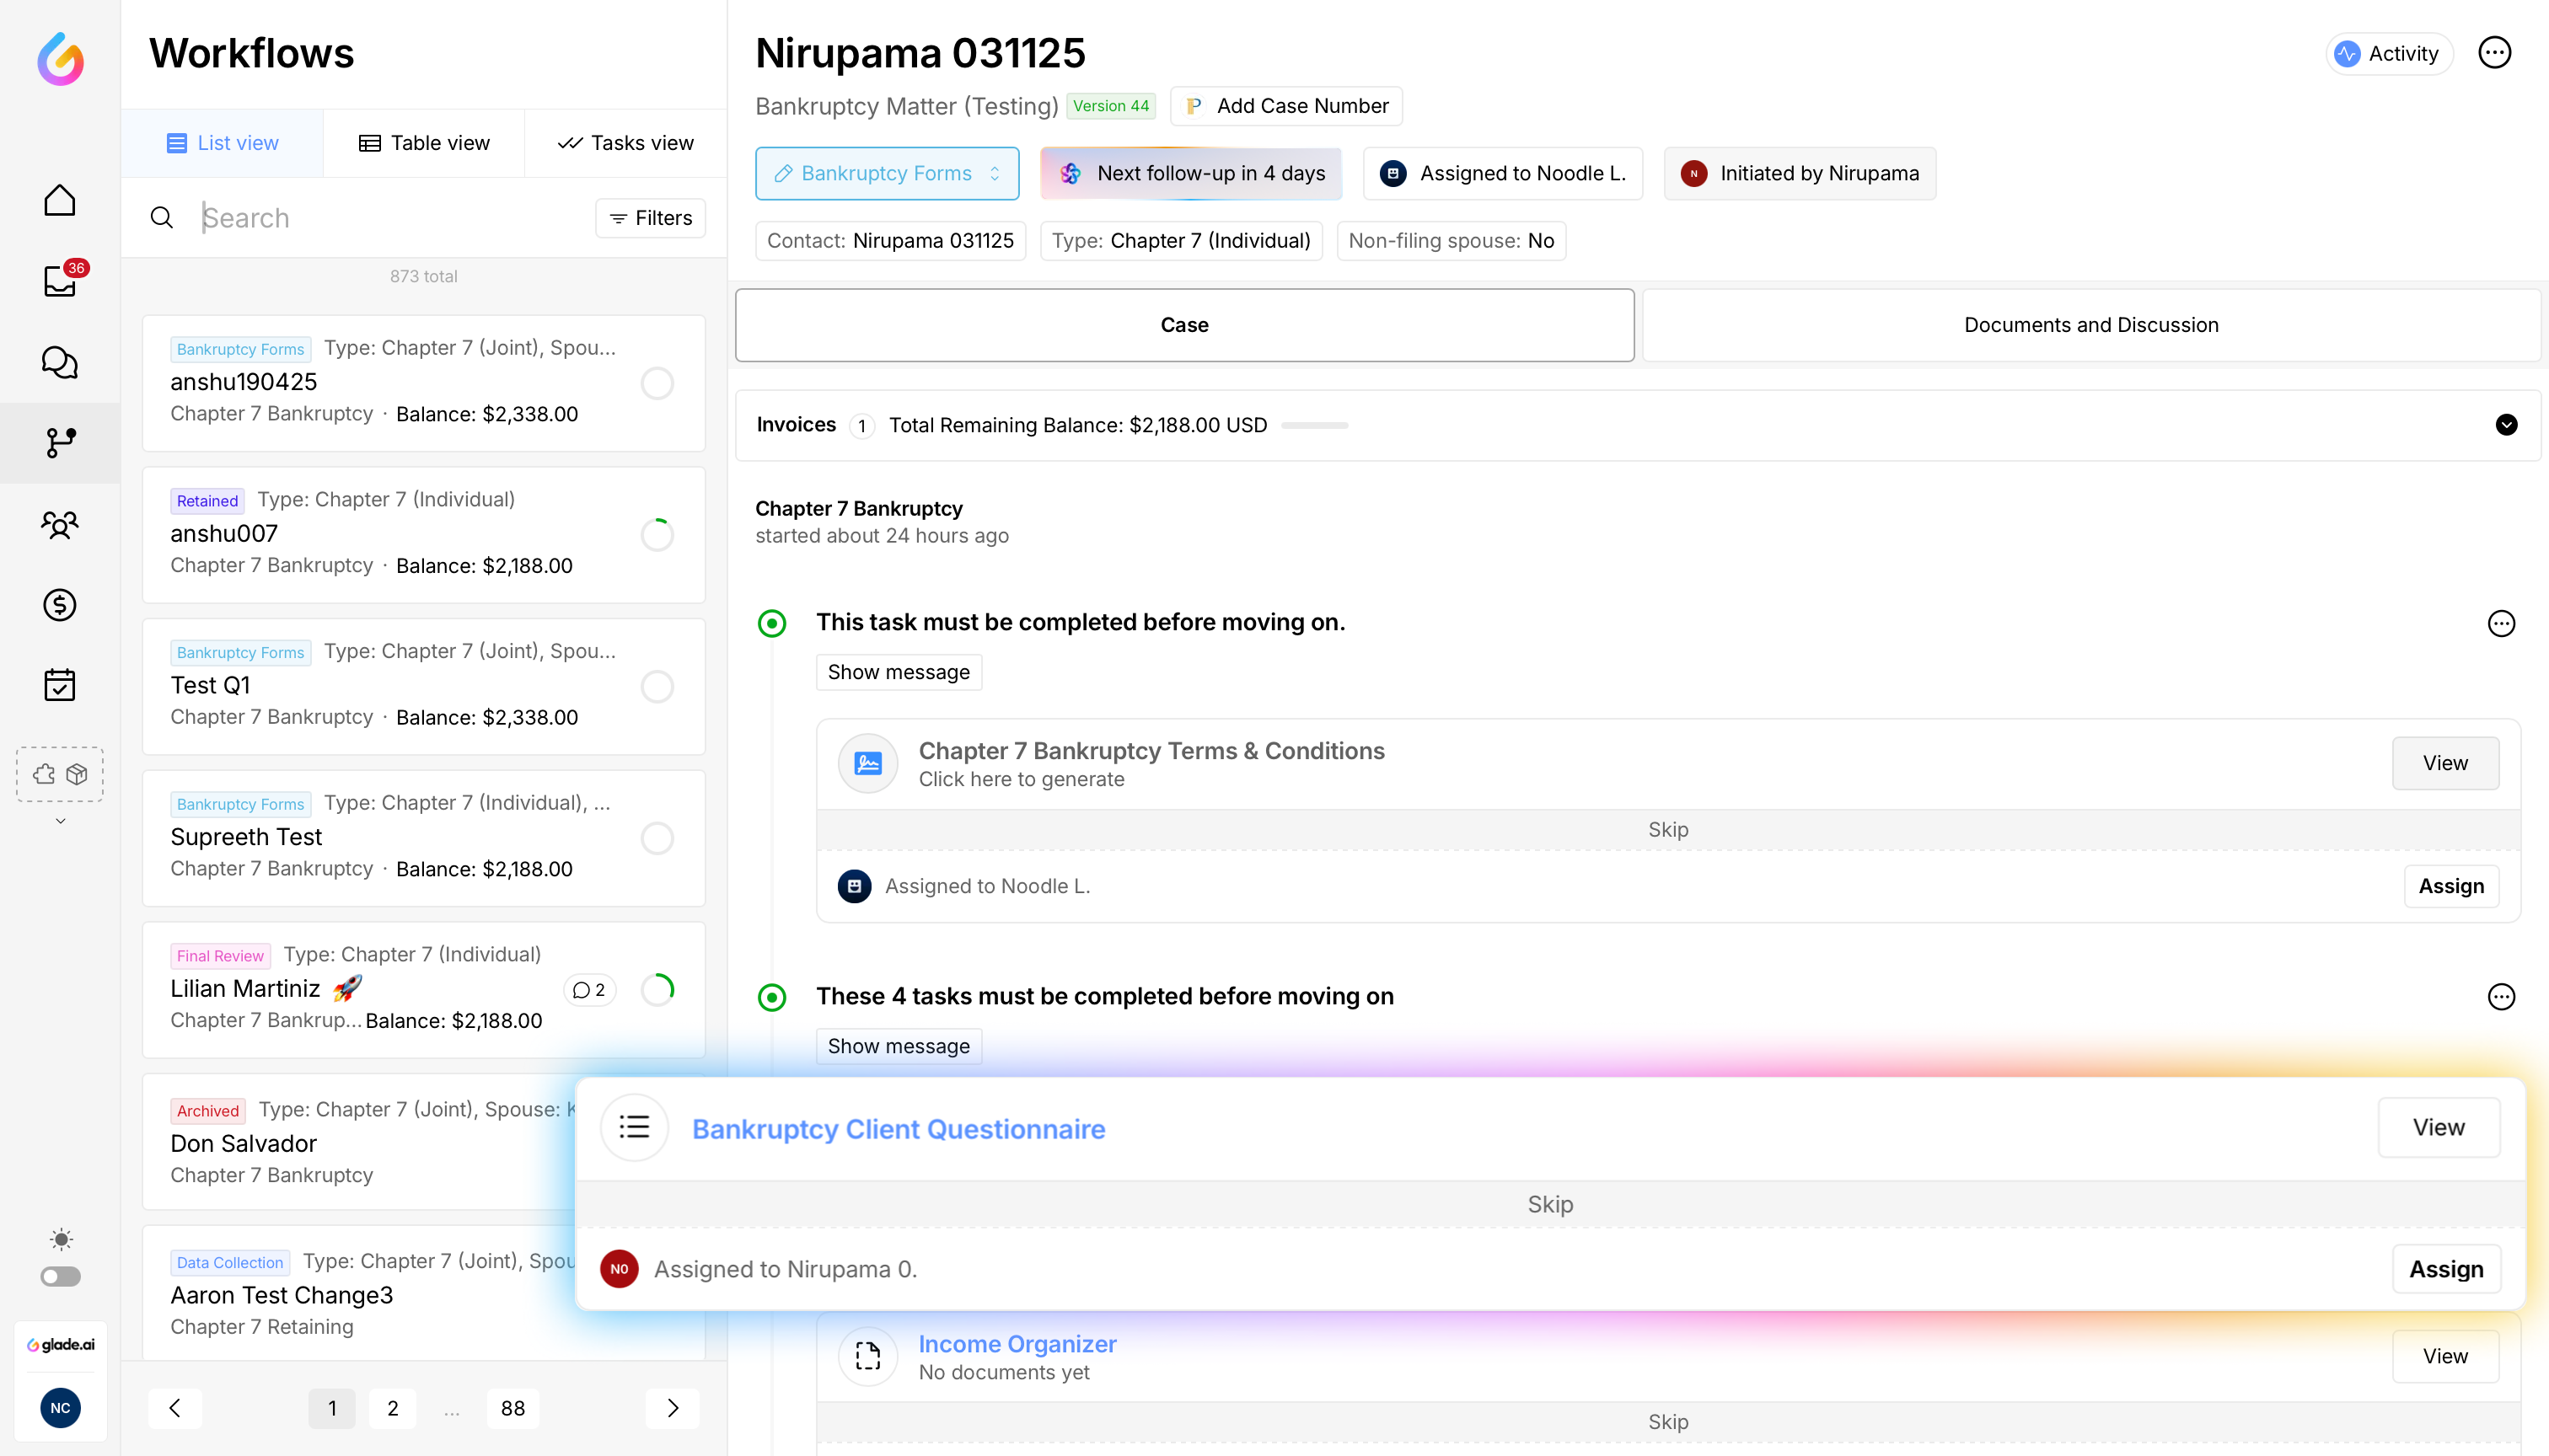This screenshot has height=1456, width=2549.
Task: Open the billing dollar icon
Action: (x=60, y=605)
